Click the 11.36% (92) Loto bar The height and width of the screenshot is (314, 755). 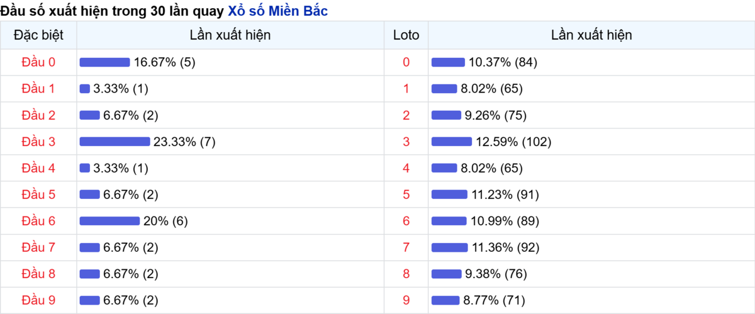450,247
